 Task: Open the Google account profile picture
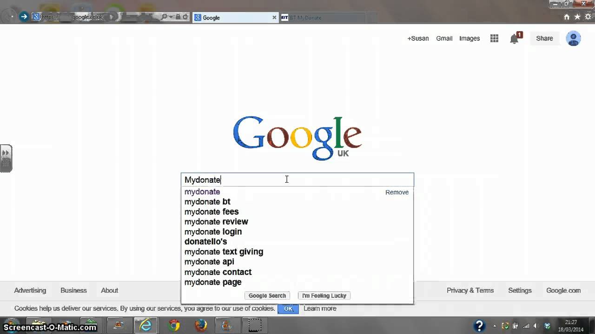coord(573,39)
